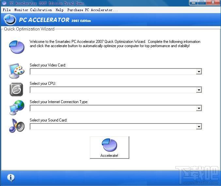Expand the Sound Card dropdown arrow
221x186 pixels.
tap(199, 127)
